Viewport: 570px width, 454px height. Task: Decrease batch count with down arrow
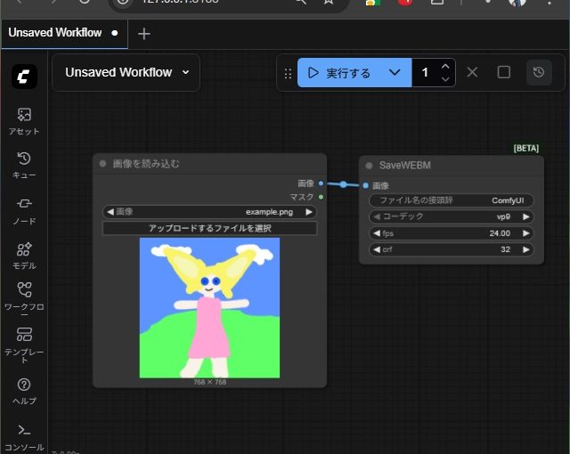[x=445, y=79]
